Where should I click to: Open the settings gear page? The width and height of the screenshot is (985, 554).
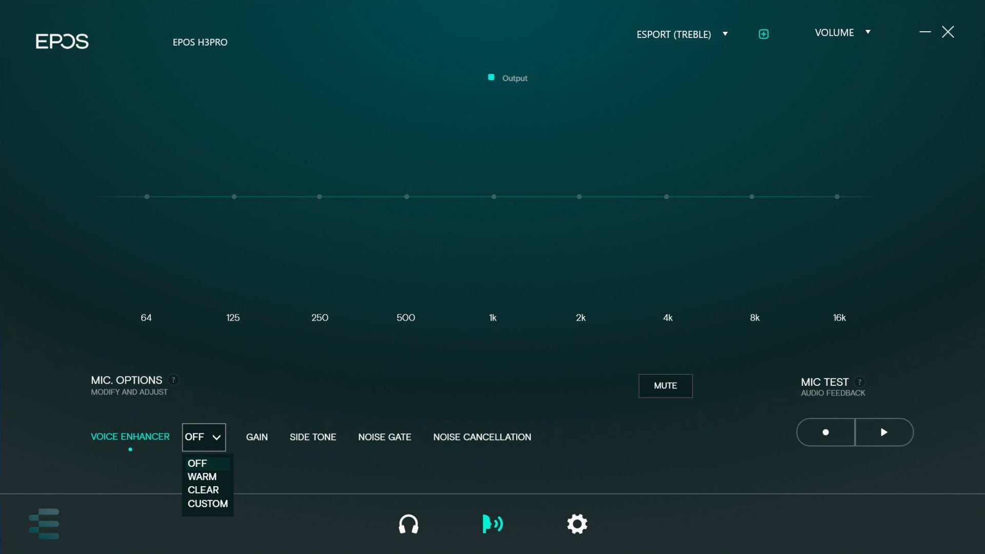(x=577, y=524)
